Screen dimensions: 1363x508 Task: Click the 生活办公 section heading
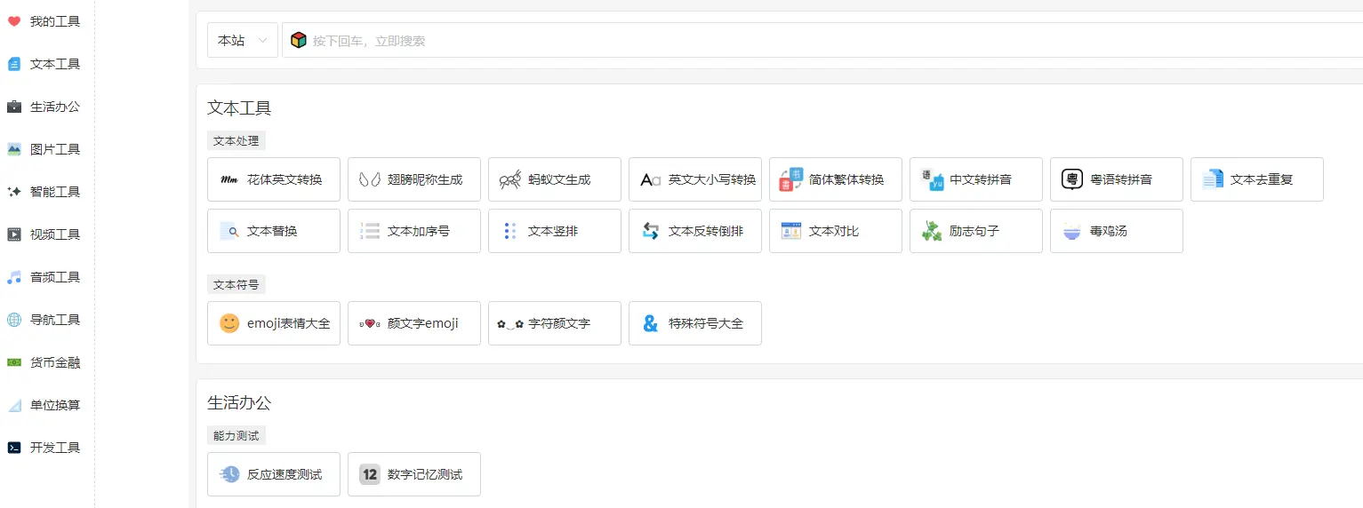click(239, 403)
